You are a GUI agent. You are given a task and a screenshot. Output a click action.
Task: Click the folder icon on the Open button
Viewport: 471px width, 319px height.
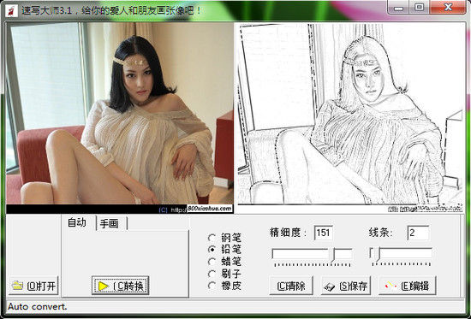point(17,286)
